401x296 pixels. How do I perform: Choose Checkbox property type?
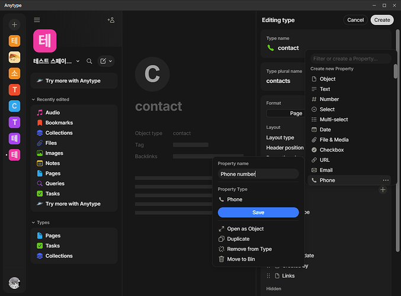[349, 150]
